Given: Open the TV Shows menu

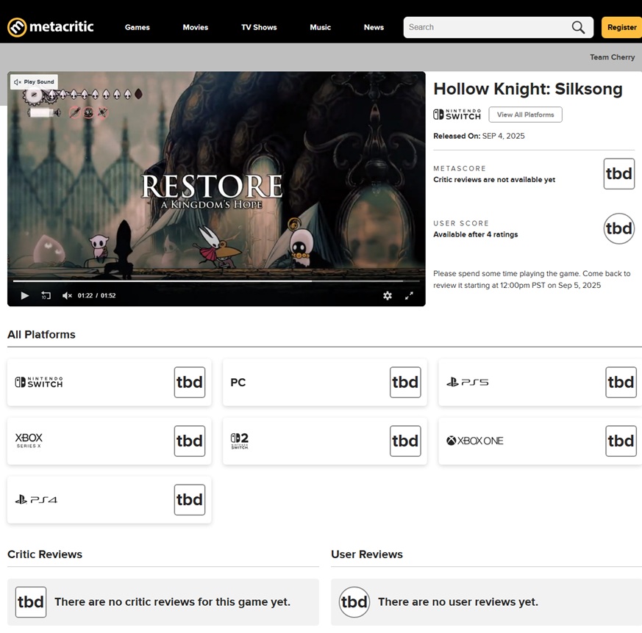Looking at the screenshot, I should tap(259, 27).
